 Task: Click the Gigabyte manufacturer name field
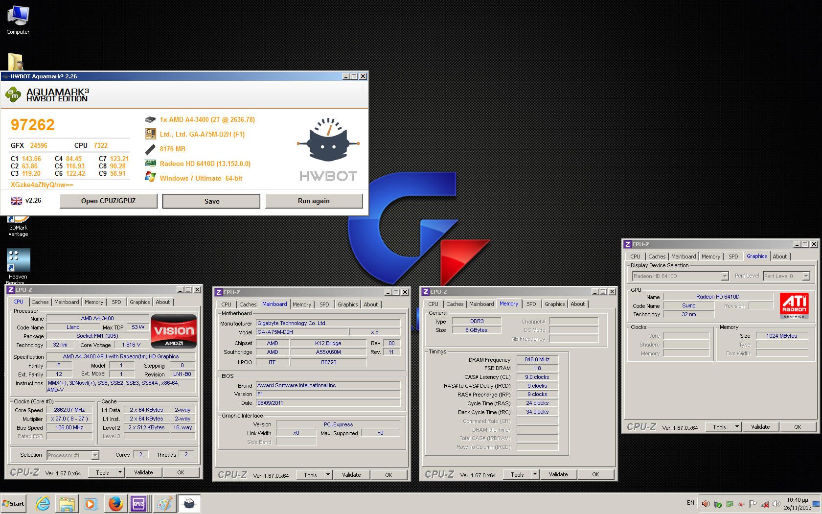(328, 323)
